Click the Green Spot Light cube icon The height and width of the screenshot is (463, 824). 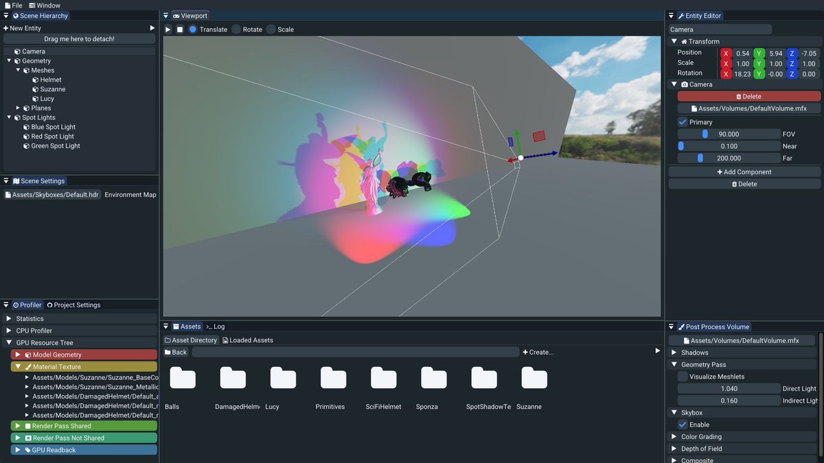pos(26,145)
